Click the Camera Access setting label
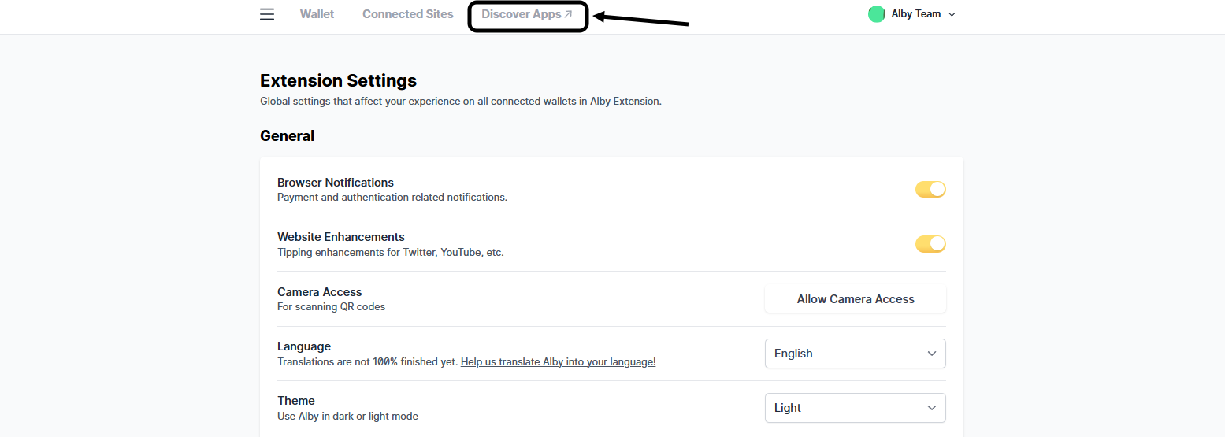 tap(319, 291)
